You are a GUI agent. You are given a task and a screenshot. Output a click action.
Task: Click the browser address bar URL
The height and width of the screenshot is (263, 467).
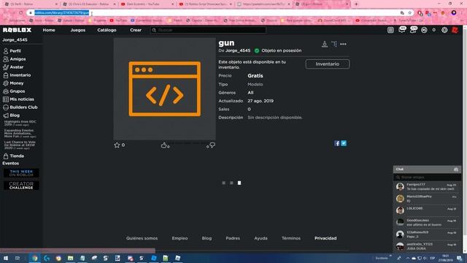coord(61,13)
